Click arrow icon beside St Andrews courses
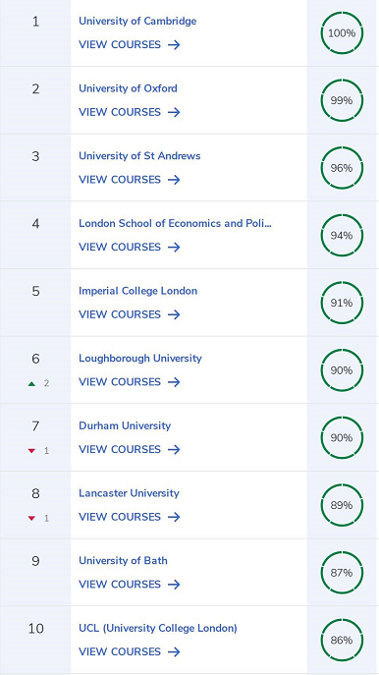 [174, 180]
